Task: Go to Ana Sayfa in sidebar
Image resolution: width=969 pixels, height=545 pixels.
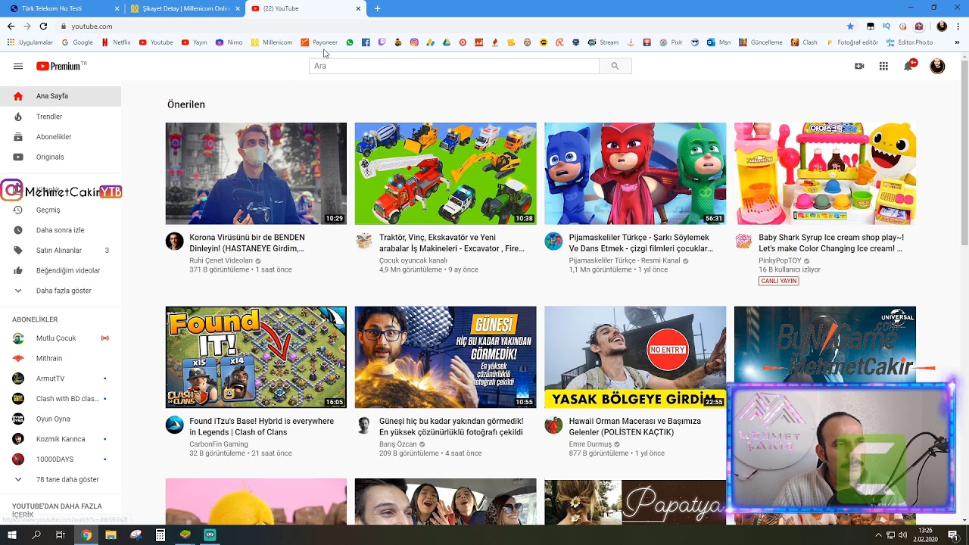Action: pyautogui.click(x=61, y=96)
